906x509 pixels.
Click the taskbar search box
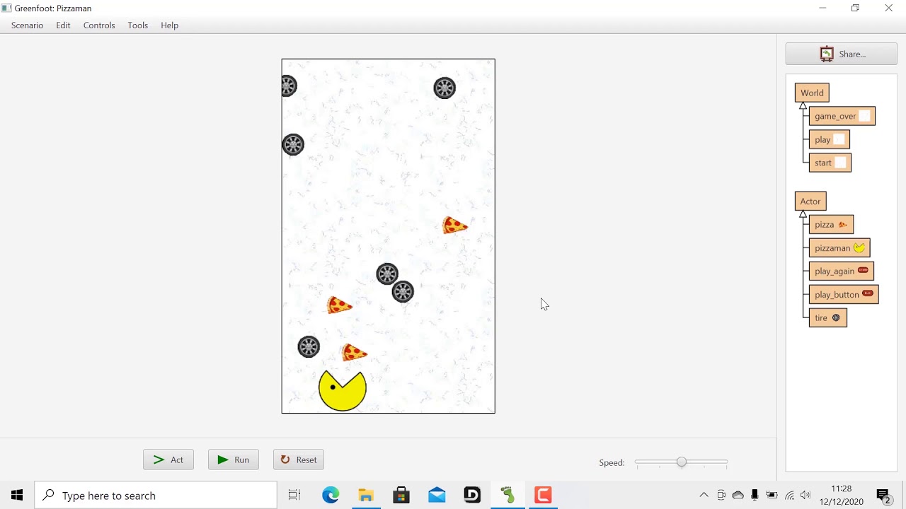coord(156,496)
